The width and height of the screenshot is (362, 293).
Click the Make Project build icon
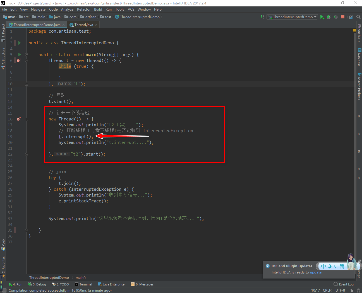click(x=263, y=17)
